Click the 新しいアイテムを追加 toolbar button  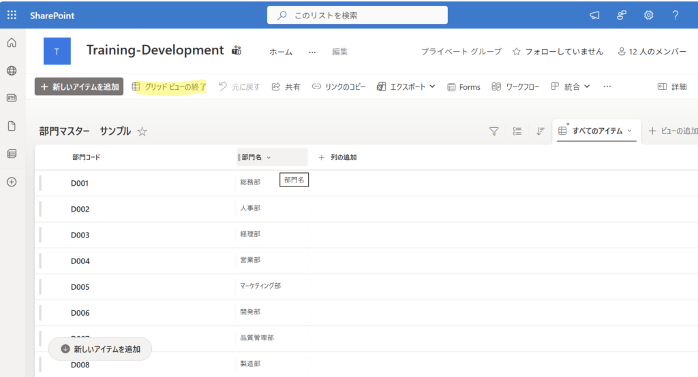79,86
